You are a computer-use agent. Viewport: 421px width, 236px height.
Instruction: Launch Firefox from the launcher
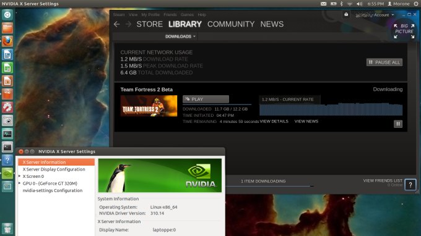coord(7,41)
